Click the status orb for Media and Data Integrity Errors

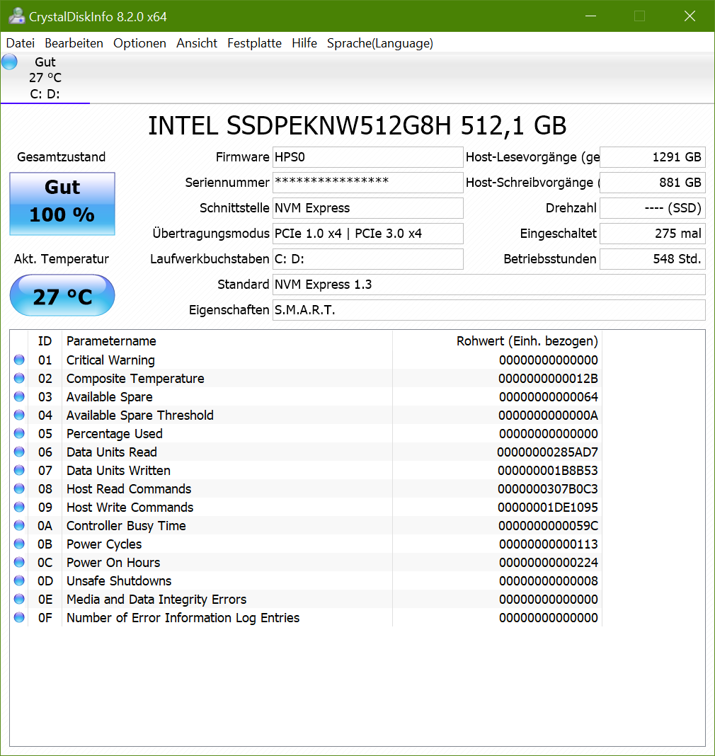(19, 599)
